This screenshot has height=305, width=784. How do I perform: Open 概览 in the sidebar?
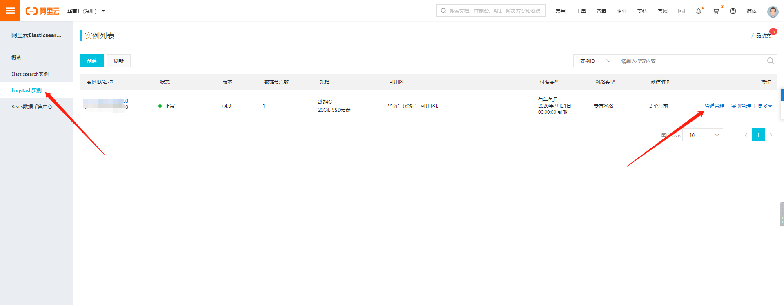tap(16, 57)
